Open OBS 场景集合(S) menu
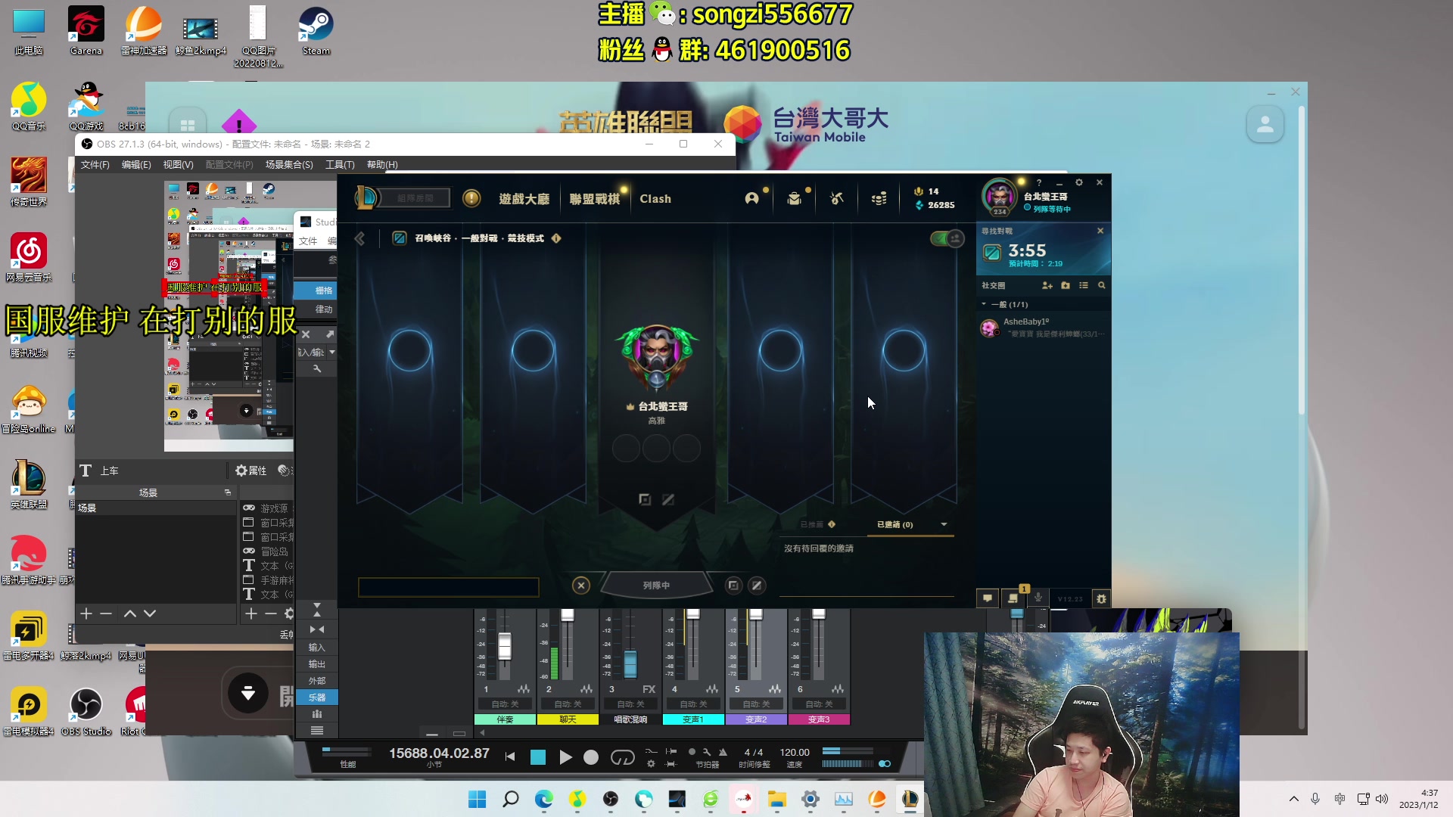The height and width of the screenshot is (817, 1453). 289,164
